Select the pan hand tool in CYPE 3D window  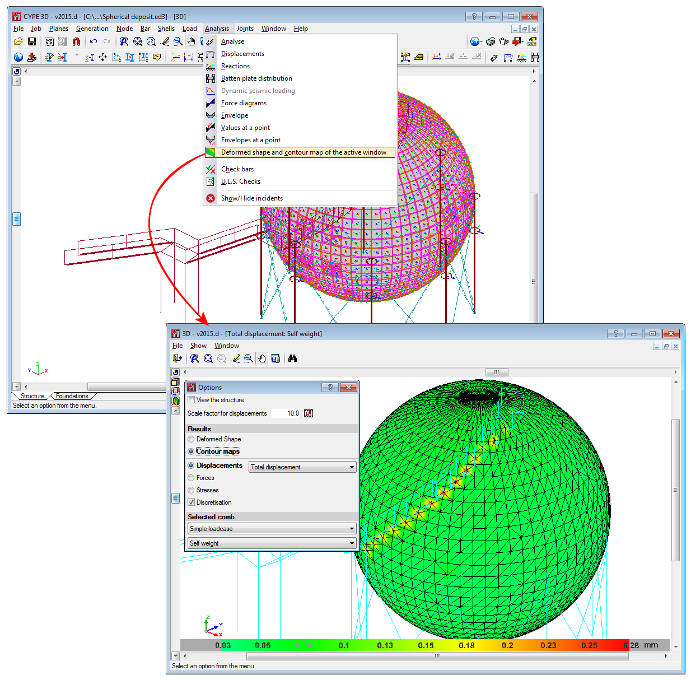coord(192,41)
